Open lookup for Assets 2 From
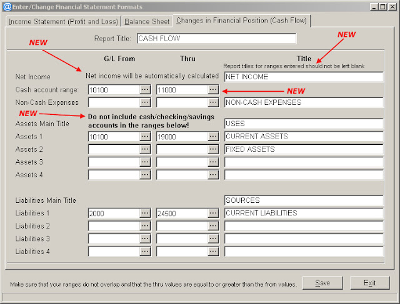The image size is (400, 304). tap(145, 149)
